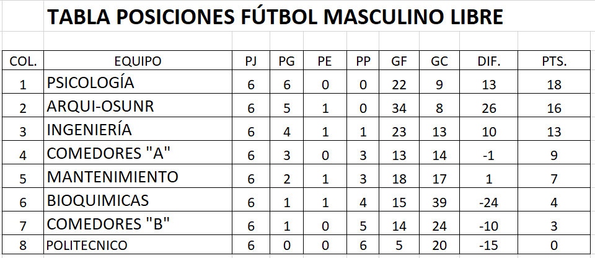Select the PJ column header cell
Image resolution: width=595 pixels, height=258 pixels.
coord(251,61)
